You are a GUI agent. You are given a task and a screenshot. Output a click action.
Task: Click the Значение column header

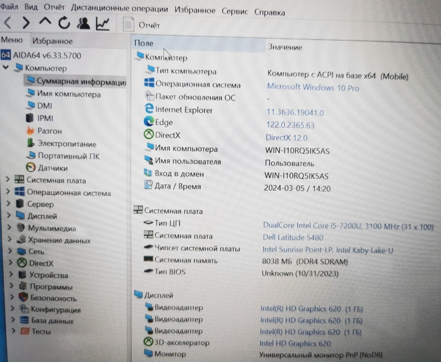[284, 47]
